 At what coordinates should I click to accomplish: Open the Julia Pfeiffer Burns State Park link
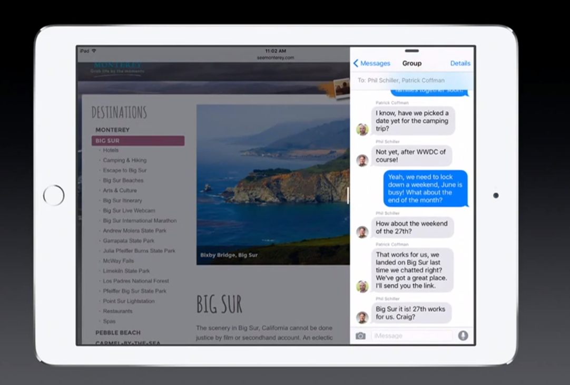point(138,251)
